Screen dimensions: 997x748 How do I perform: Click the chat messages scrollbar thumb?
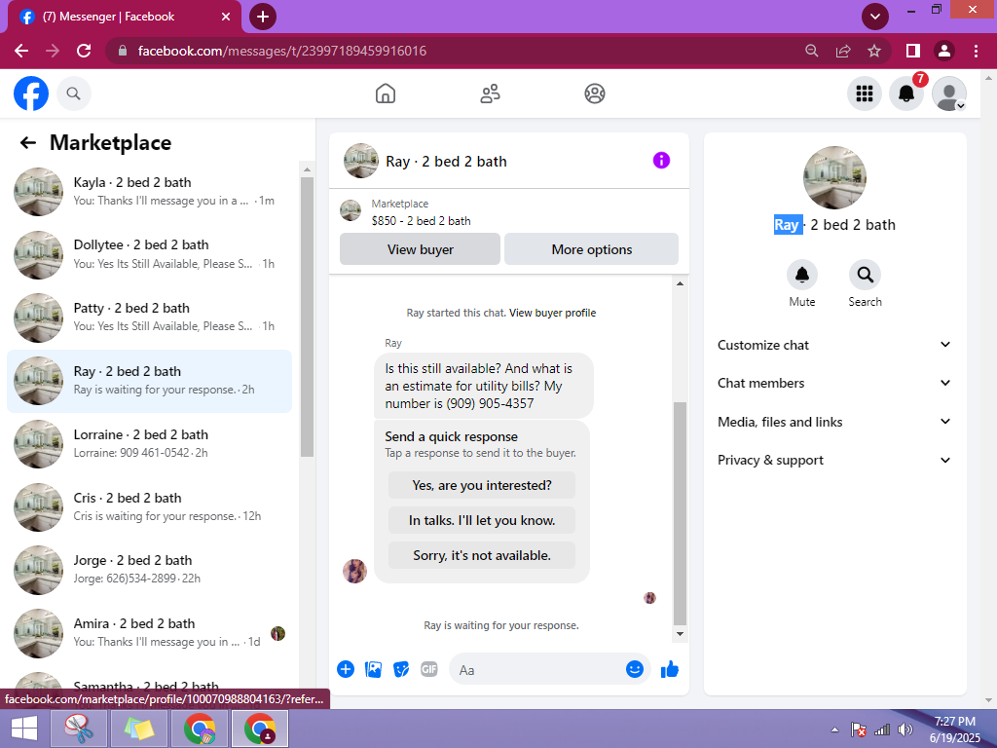(680, 513)
